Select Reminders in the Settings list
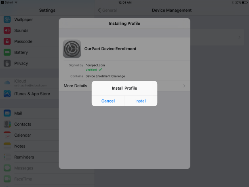Image resolution: width=249 pixels, height=187 pixels. [24, 157]
